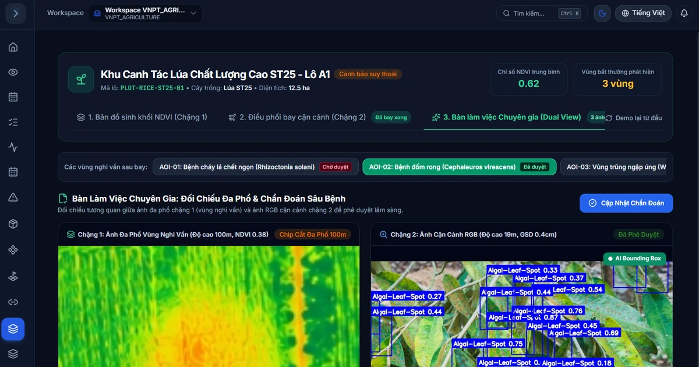Click the layers icon in Chặng 1 panel header
Screen dimensions: 699x367
70,235
